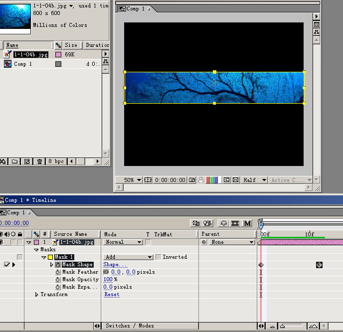Create a new folder in Project panel
343x332 pixels.
click(x=14, y=162)
